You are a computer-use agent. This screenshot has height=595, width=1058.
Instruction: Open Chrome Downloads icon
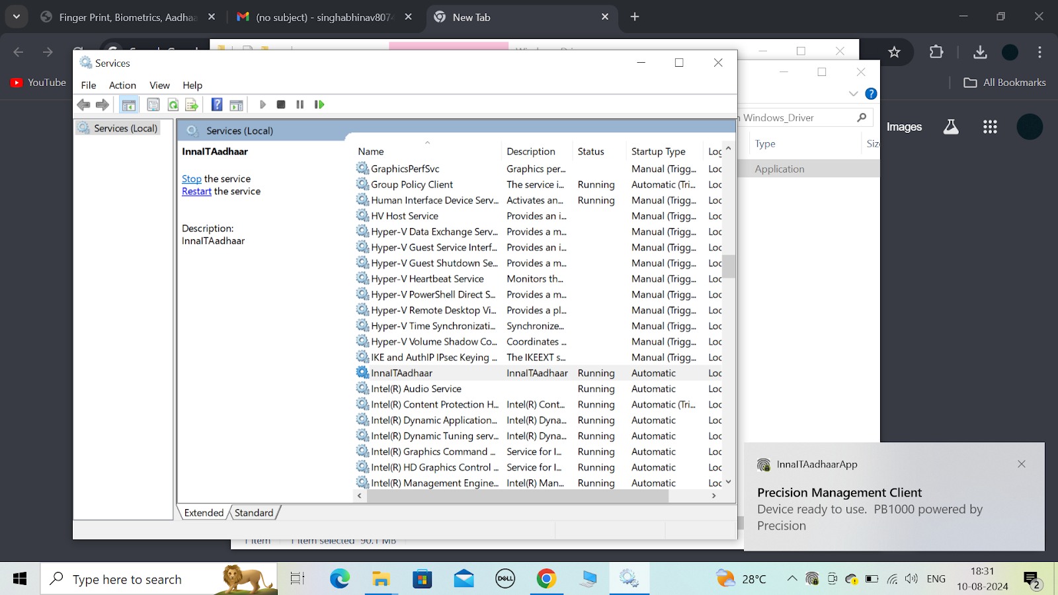click(980, 52)
